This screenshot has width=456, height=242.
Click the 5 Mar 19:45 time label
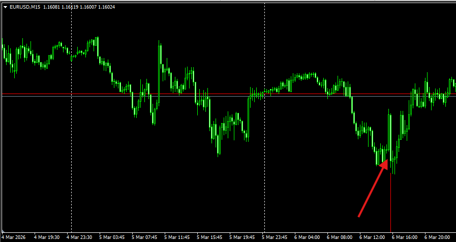tap(242, 237)
